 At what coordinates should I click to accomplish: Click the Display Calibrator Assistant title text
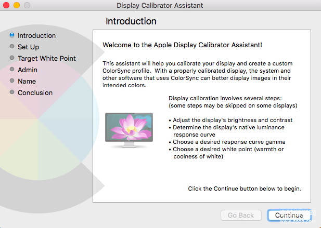[x=160, y=5]
